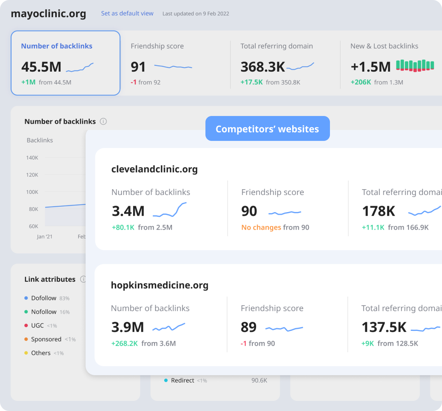Screen dimensions: 442x411
Task: Click the Friendship score 91 sparkline
Action: (x=173, y=67)
